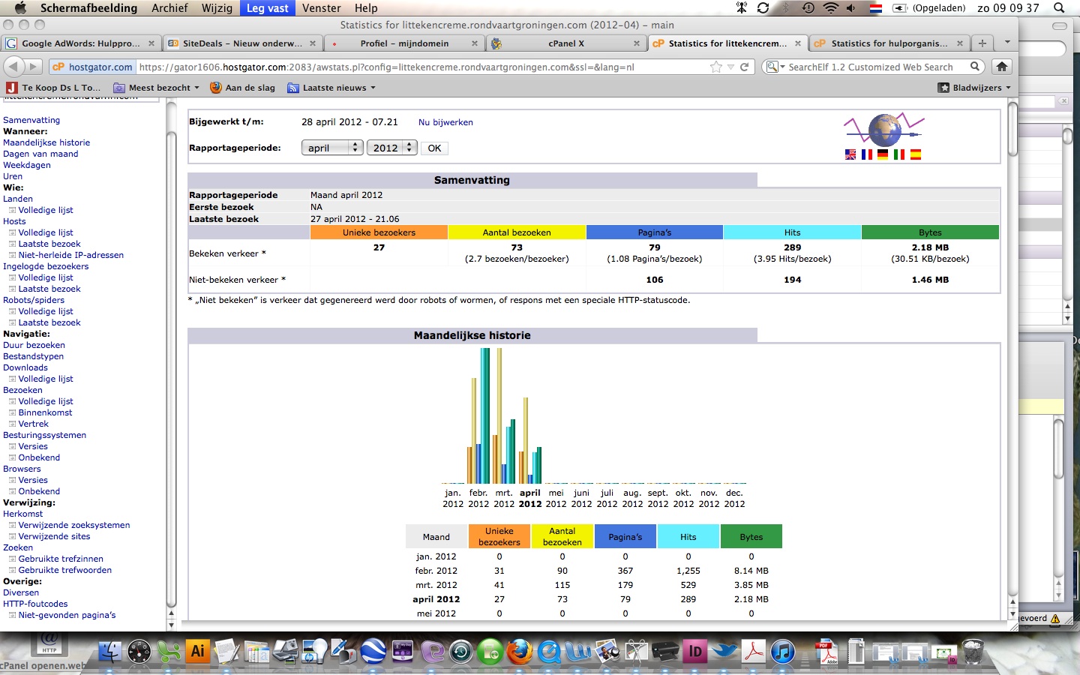Open the Wi-Fi status menu

pos(830,8)
